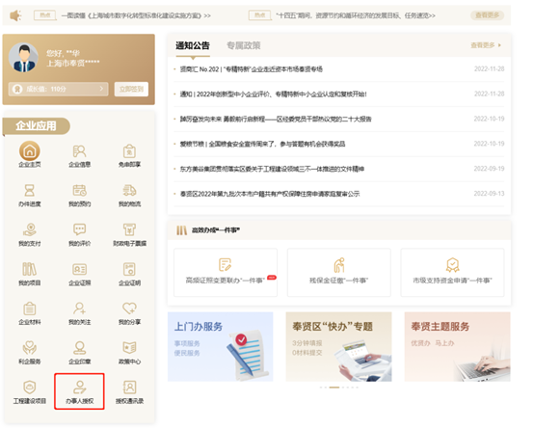534x429 pixels.
Task: Open the 企业证照 icon
Action: [x=79, y=269]
